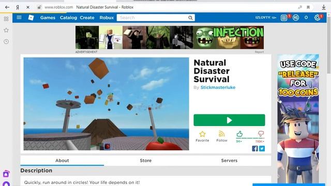The width and height of the screenshot is (331, 186).
Task: Share the game on Twitter
Action: [262, 148]
